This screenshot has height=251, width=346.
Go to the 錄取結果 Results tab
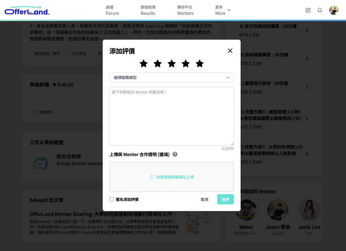tap(148, 10)
